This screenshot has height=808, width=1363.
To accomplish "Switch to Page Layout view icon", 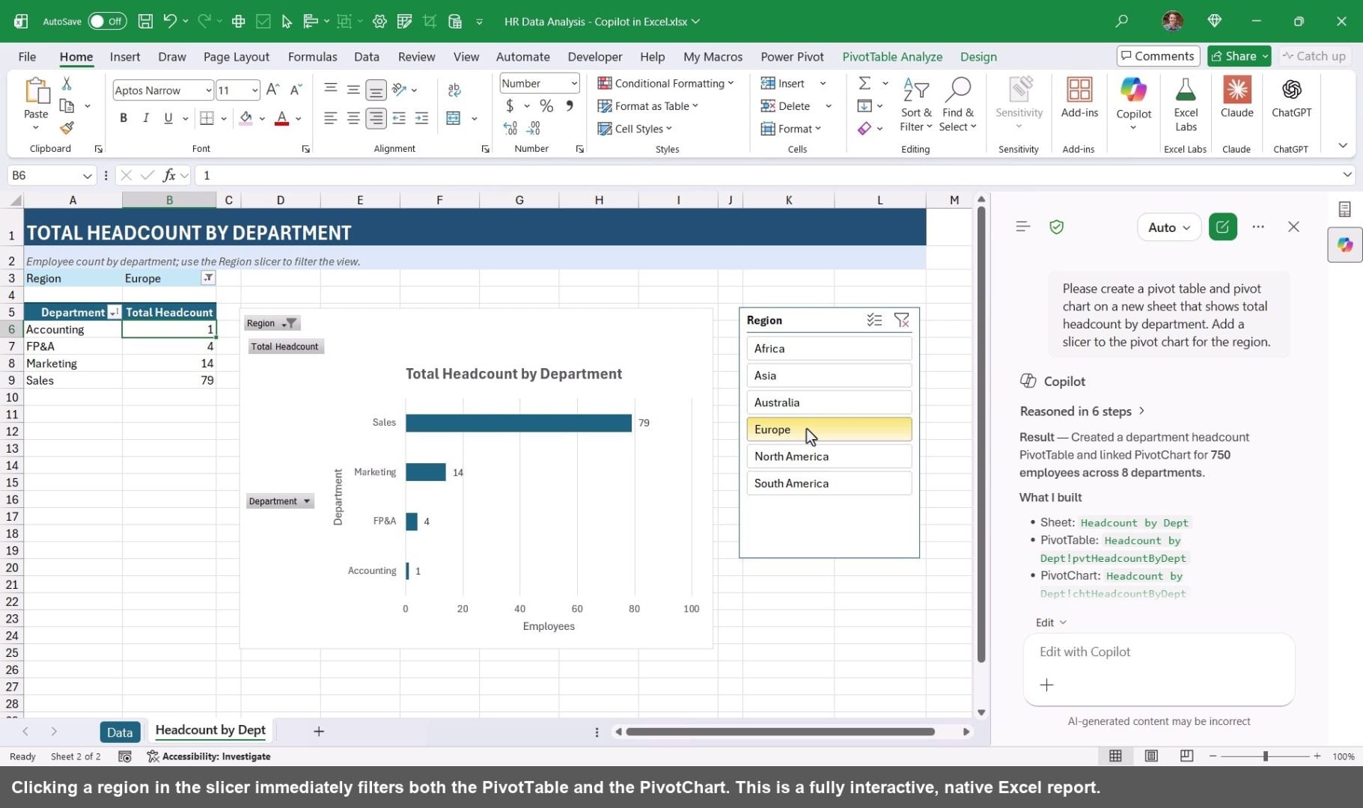I will click(1151, 756).
